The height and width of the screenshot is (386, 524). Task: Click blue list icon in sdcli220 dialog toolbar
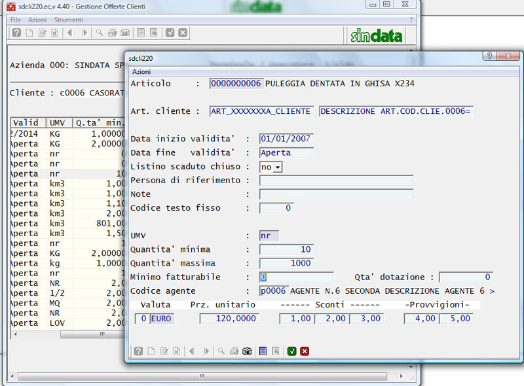(x=263, y=351)
